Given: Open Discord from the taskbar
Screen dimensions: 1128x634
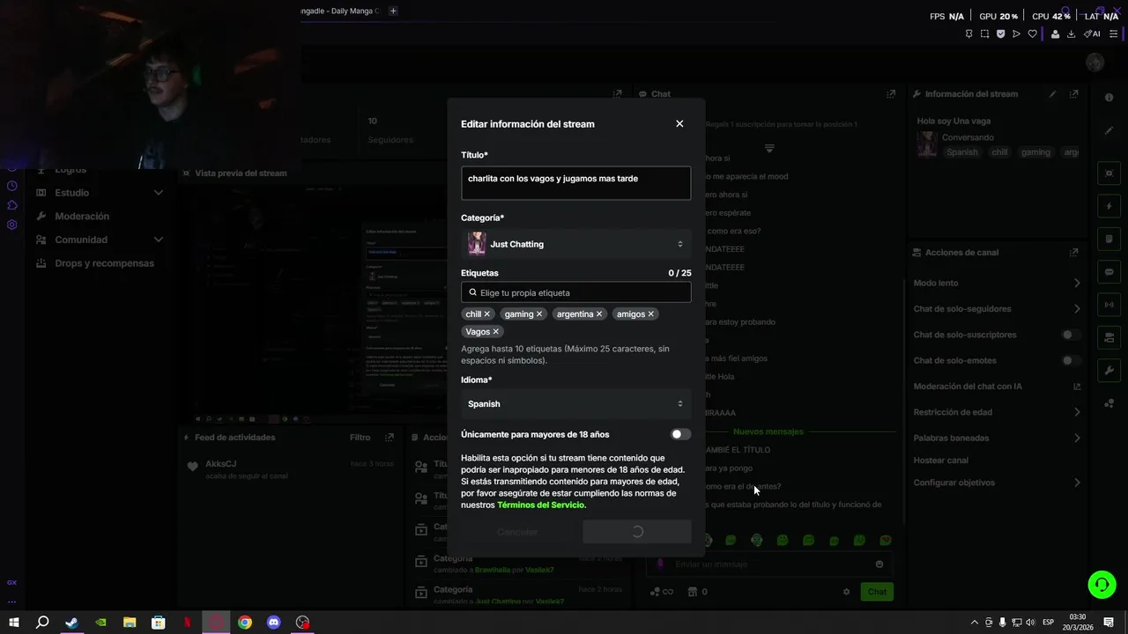Looking at the screenshot, I should [x=273, y=623].
